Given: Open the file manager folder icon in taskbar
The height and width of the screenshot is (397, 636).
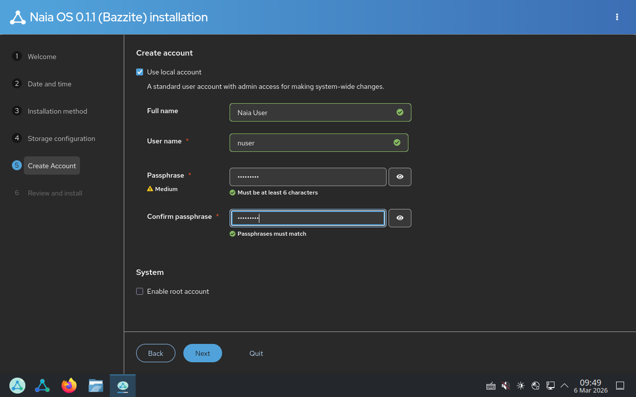Looking at the screenshot, I should tap(96, 386).
